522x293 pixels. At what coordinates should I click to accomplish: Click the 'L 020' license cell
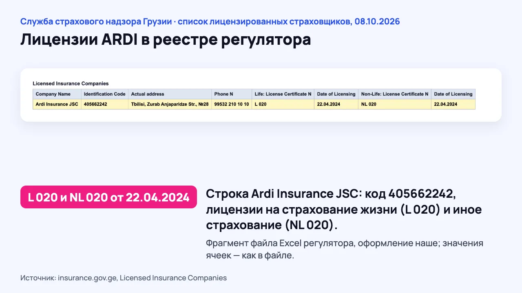283,104
